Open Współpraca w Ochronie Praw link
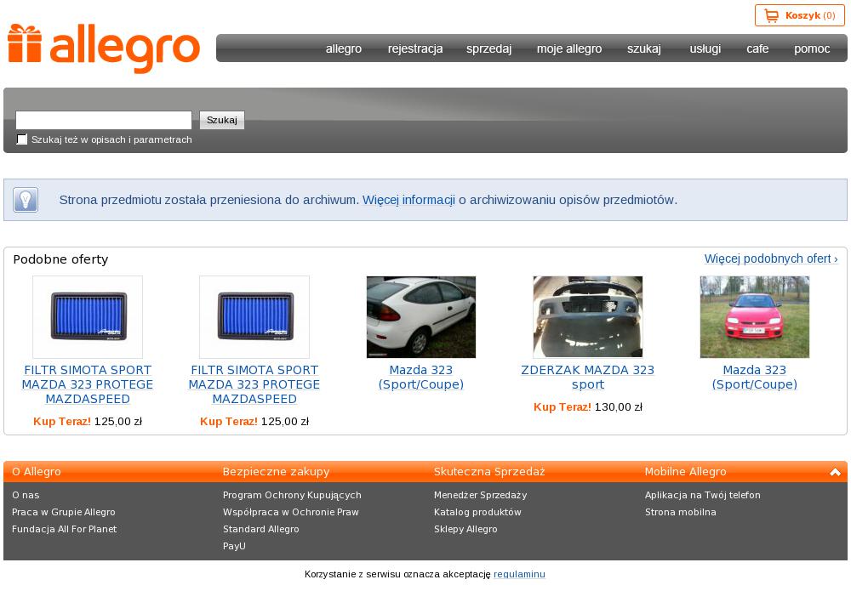Image resolution: width=851 pixels, height=591 pixels. 291,512
